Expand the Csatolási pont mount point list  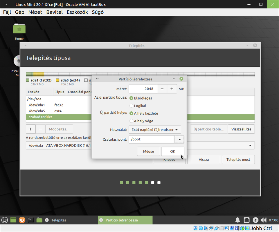click(179, 139)
